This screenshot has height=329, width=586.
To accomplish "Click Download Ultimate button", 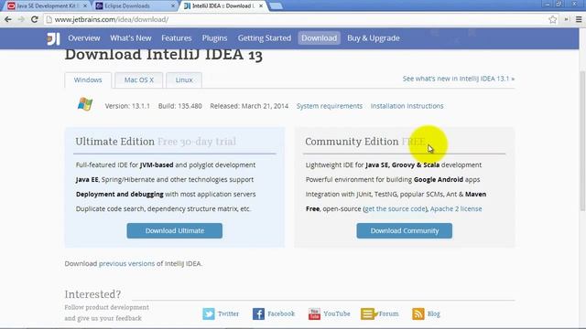I will tap(175, 230).
